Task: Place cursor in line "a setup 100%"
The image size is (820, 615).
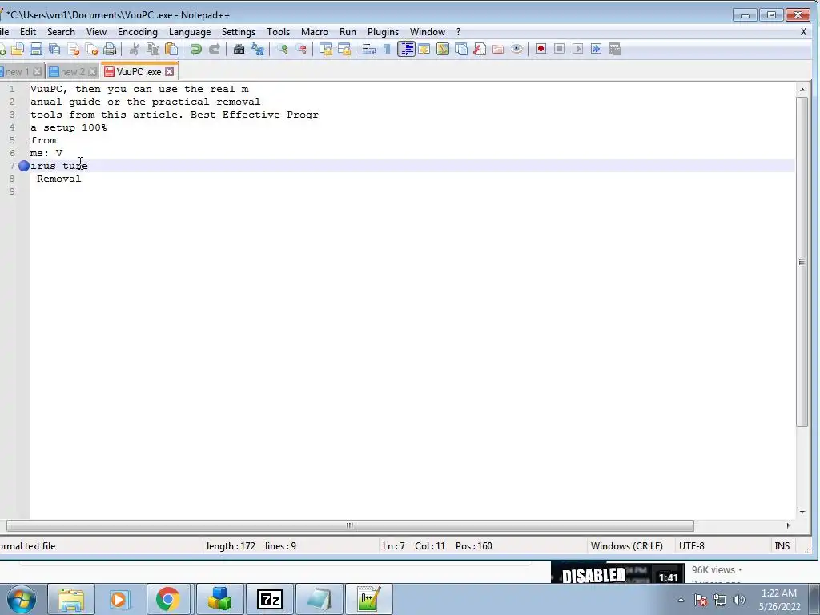Action: 69,127
